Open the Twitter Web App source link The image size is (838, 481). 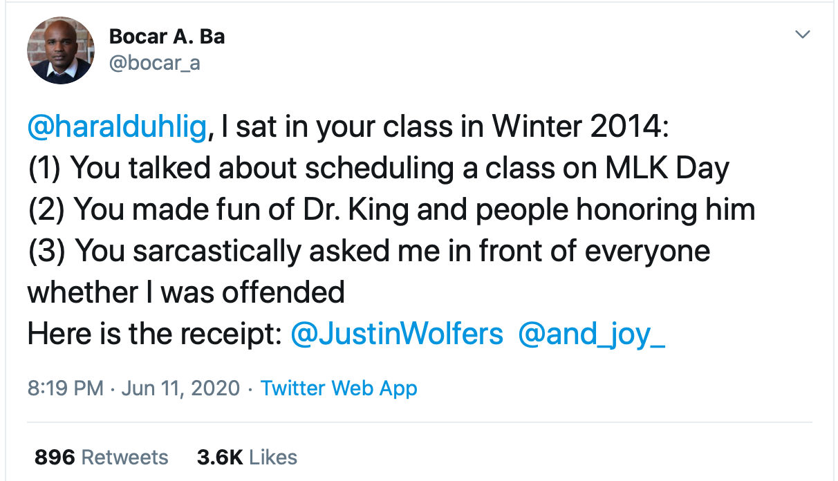[339, 388]
